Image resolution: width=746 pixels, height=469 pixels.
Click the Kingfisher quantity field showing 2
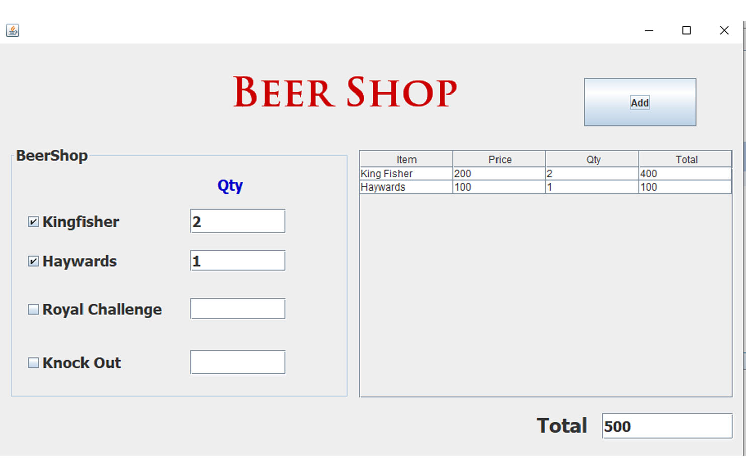click(x=237, y=221)
